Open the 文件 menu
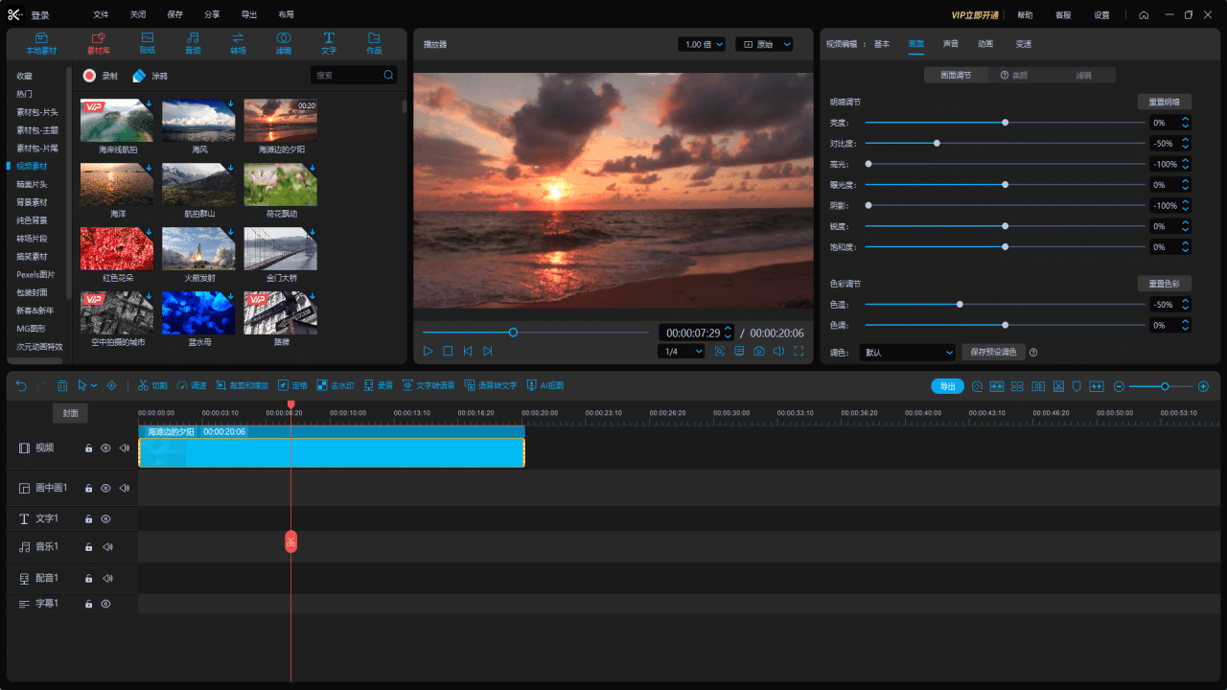1227x690 pixels. coord(102,15)
